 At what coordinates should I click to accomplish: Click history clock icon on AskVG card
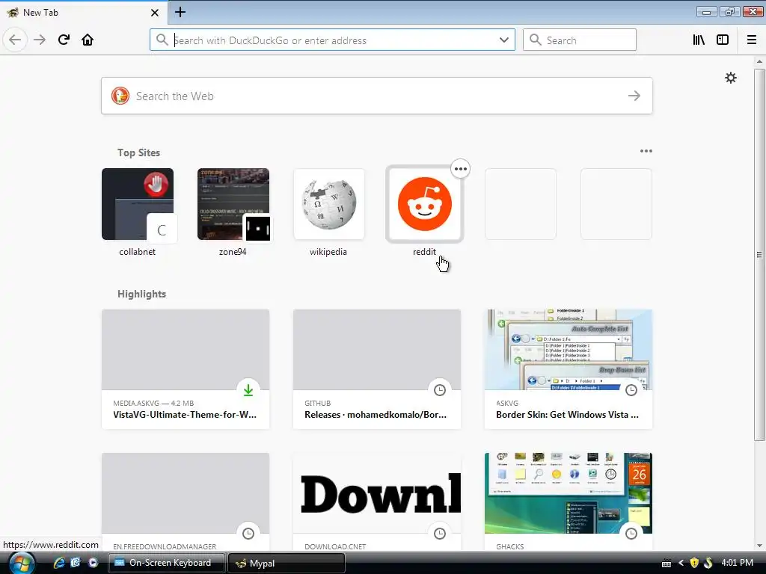coord(631,390)
